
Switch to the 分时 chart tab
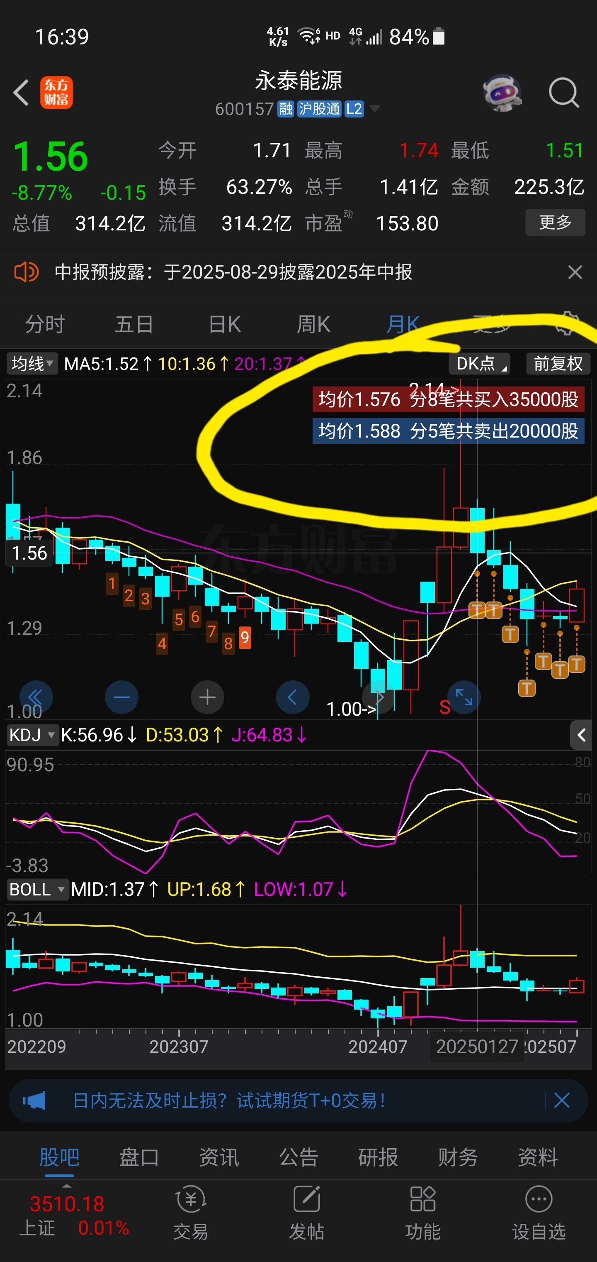pyautogui.click(x=44, y=324)
